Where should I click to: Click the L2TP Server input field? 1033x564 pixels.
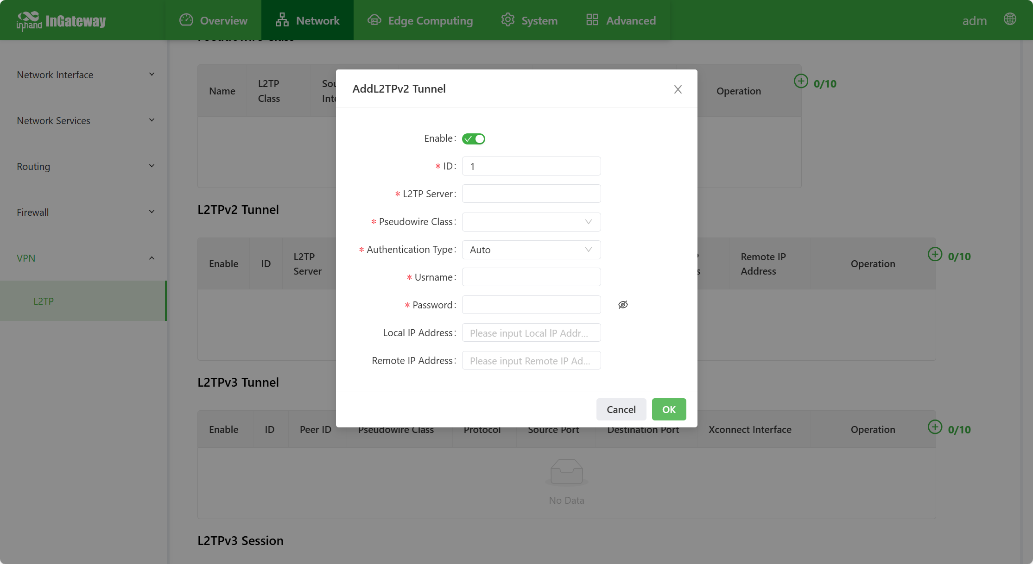tap(531, 194)
